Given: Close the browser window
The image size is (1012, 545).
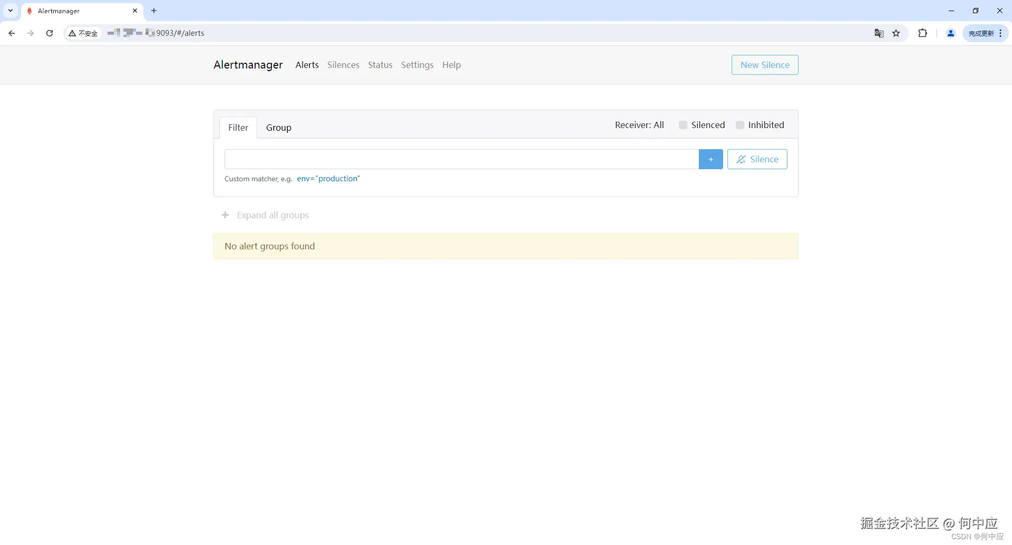Looking at the screenshot, I should point(1000,11).
